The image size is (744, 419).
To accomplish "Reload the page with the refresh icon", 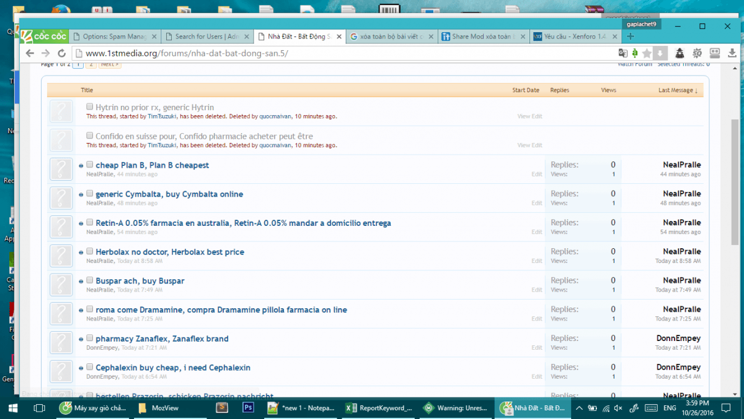I will (x=61, y=53).
